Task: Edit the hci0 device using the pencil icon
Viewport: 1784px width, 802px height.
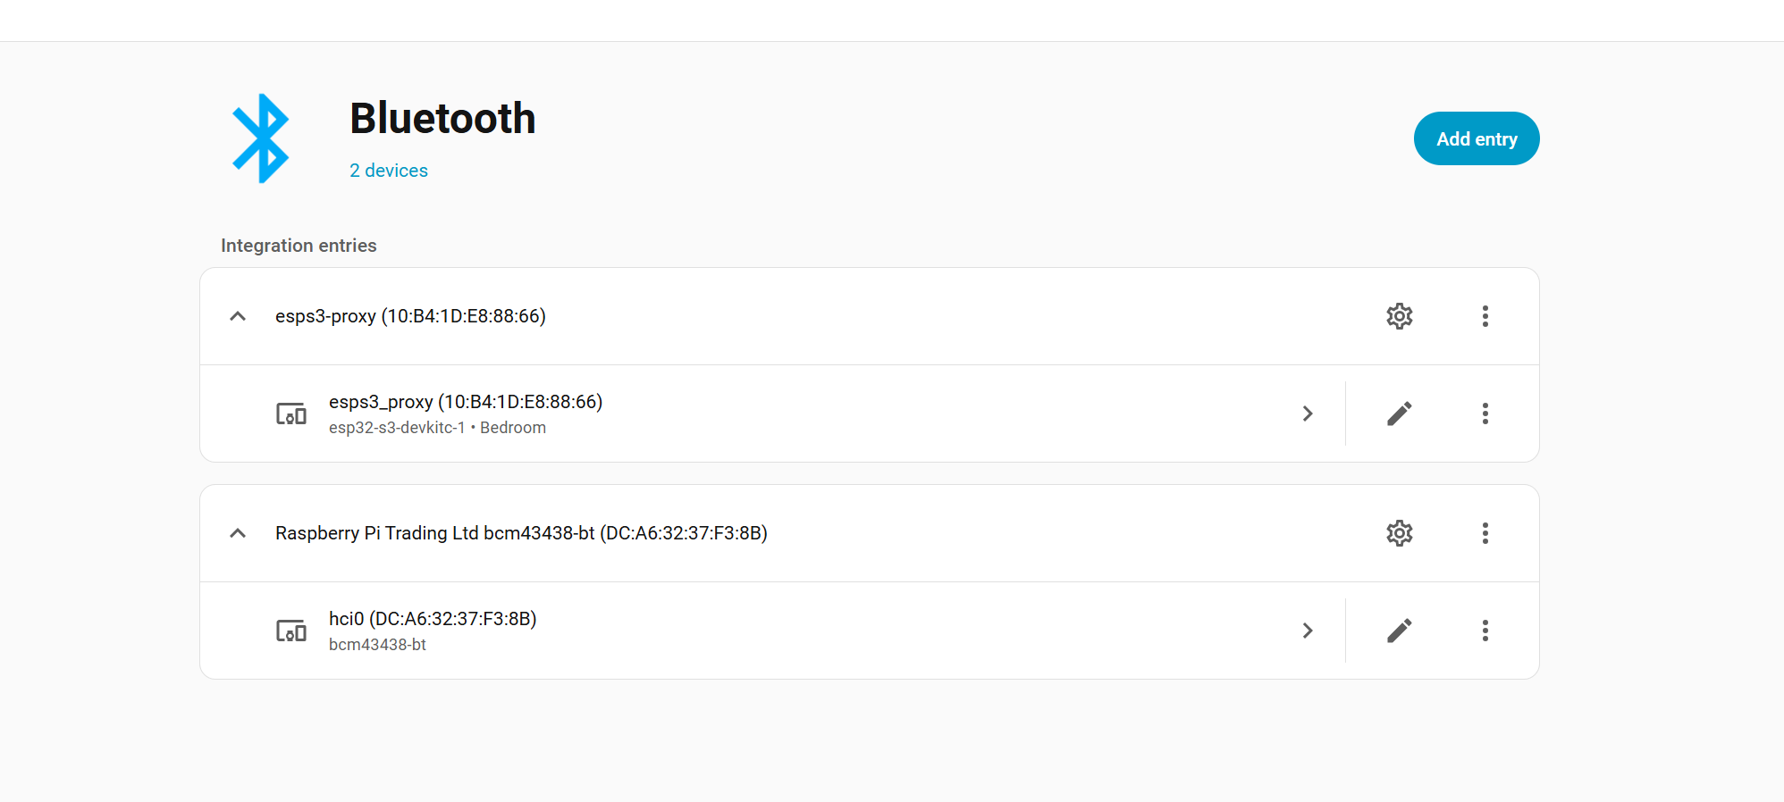Action: tap(1399, 630)
